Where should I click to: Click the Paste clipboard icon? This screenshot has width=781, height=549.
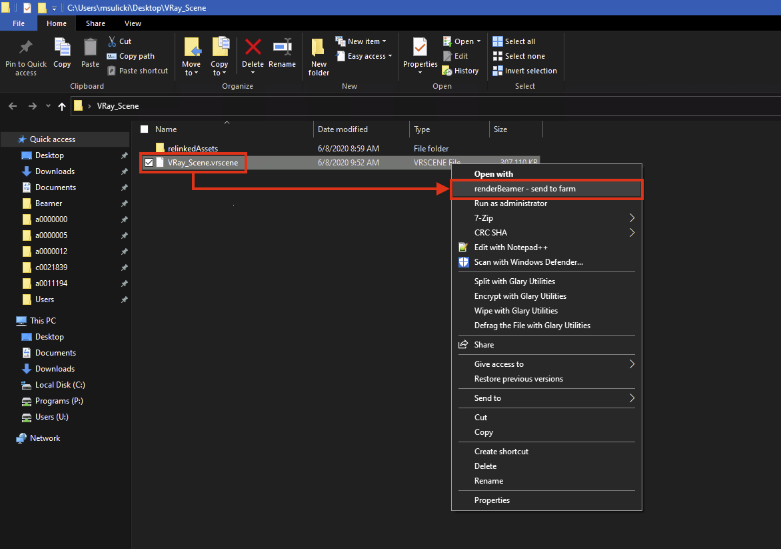point(90,47)
